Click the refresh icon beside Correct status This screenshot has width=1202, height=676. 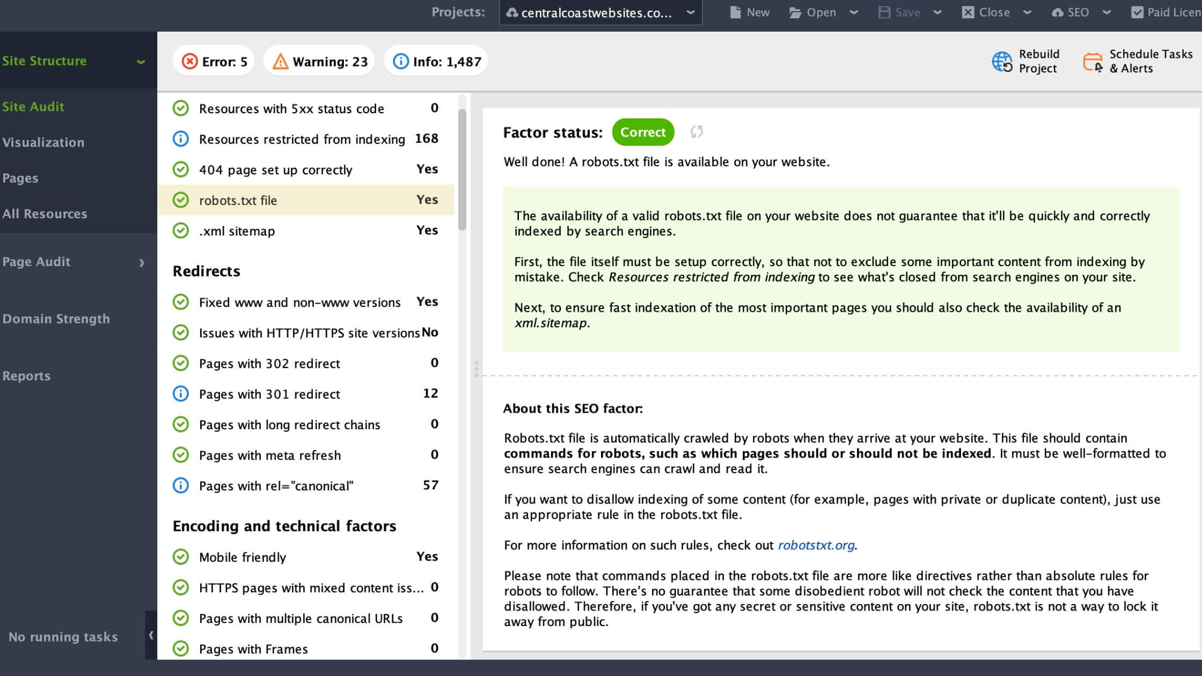tap(697, 132)
